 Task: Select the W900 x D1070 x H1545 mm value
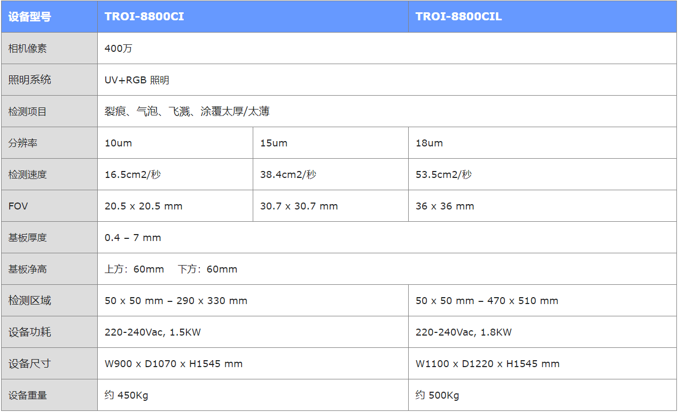point(174,364)
